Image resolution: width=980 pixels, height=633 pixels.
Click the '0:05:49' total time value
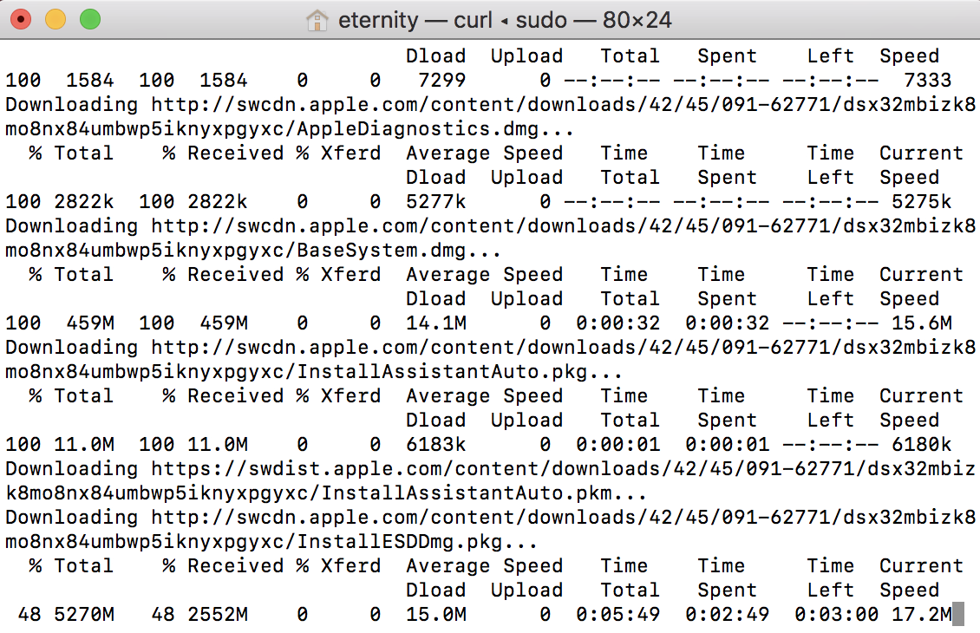(618, 615)
